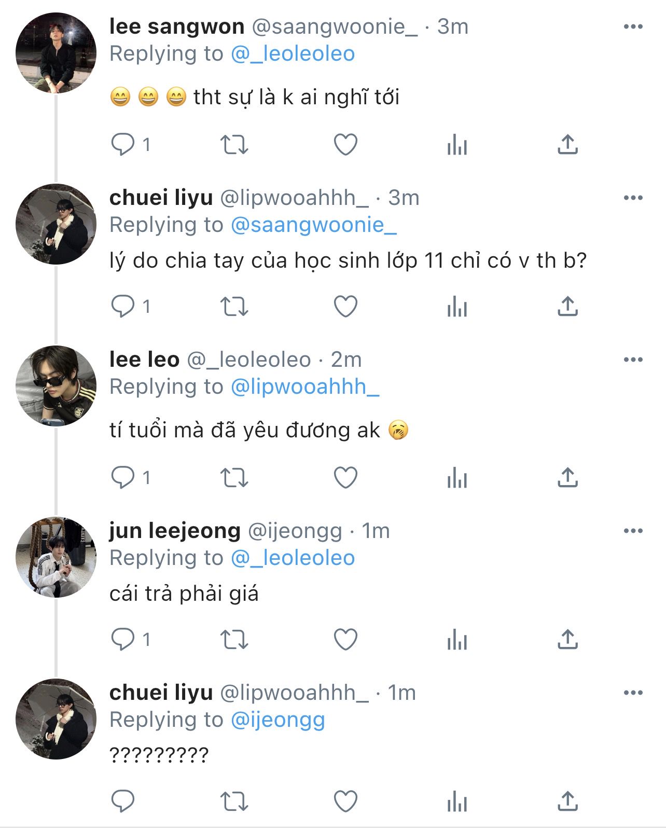666x828 pixels.
Task: Open more options for lee sangwon's tweet
Action: (x=633, y=27)
